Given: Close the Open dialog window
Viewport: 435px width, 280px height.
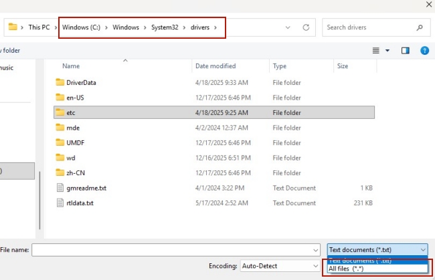Looking at the screenshot, I should coord(429,5).
